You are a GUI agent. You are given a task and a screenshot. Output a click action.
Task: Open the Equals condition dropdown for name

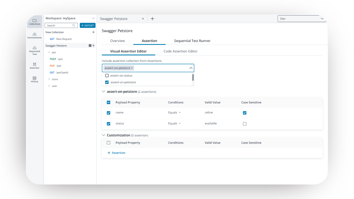click(174, 113)
